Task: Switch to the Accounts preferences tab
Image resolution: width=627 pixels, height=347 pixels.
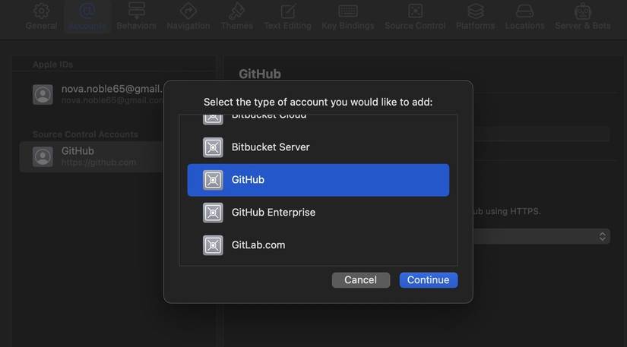Action: pos(87,17)
